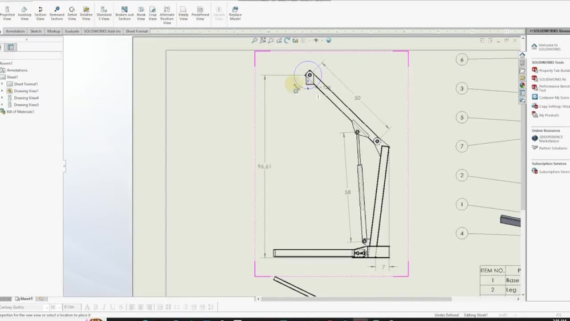Select the Auxiliary View tool
Screen dimensions: 570x321
click(x=25, y=14)
